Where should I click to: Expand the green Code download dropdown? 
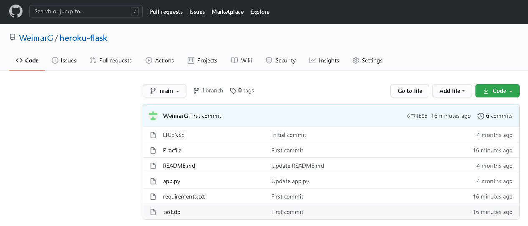tap(498, 91)
